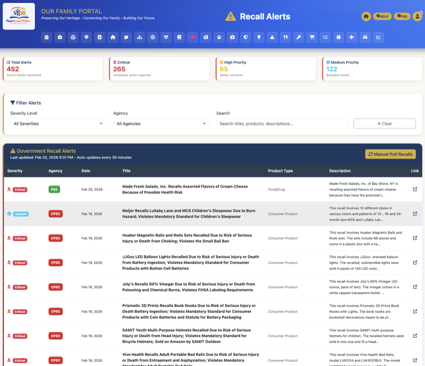Open the line chart analytics icon
This screenshot has width=425, height=366.
coord(379,37)
